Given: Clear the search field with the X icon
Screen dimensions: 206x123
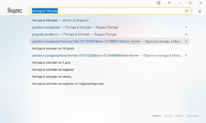Looking at the screenshot, I should coord(187,11).
